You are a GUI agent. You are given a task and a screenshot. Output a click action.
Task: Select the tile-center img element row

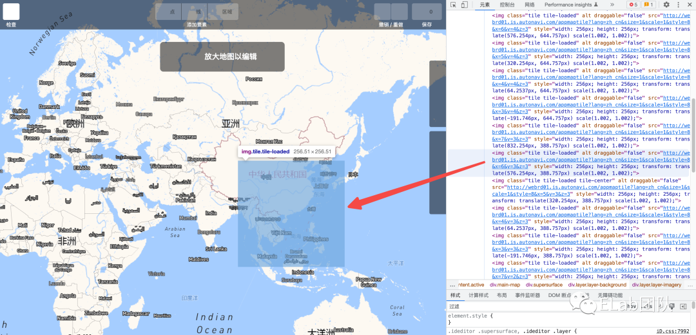(x=591, y=190)
